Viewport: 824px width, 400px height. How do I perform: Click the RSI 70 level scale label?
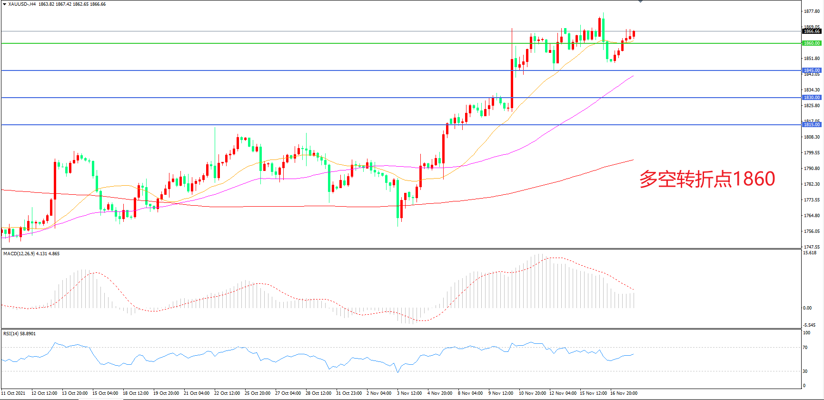tap(805, 348)
